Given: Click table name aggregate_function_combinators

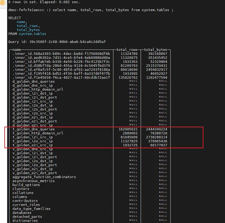Looking at the screenshot, I should [44, 177].
